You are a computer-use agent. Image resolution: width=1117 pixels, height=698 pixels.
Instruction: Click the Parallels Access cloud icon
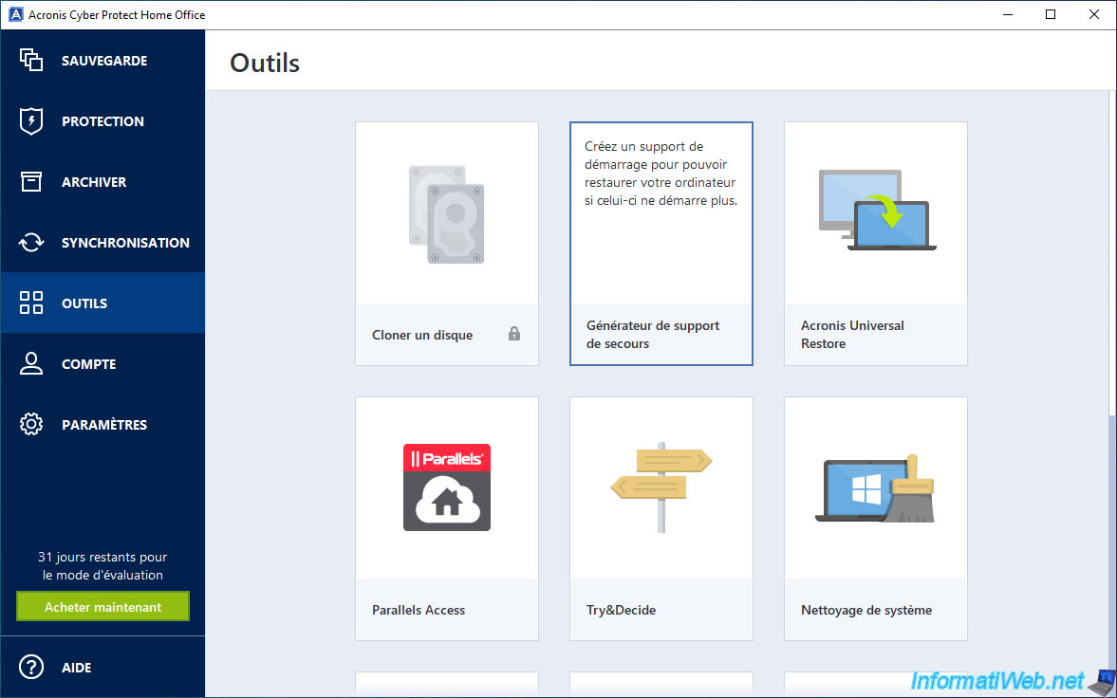446,487
